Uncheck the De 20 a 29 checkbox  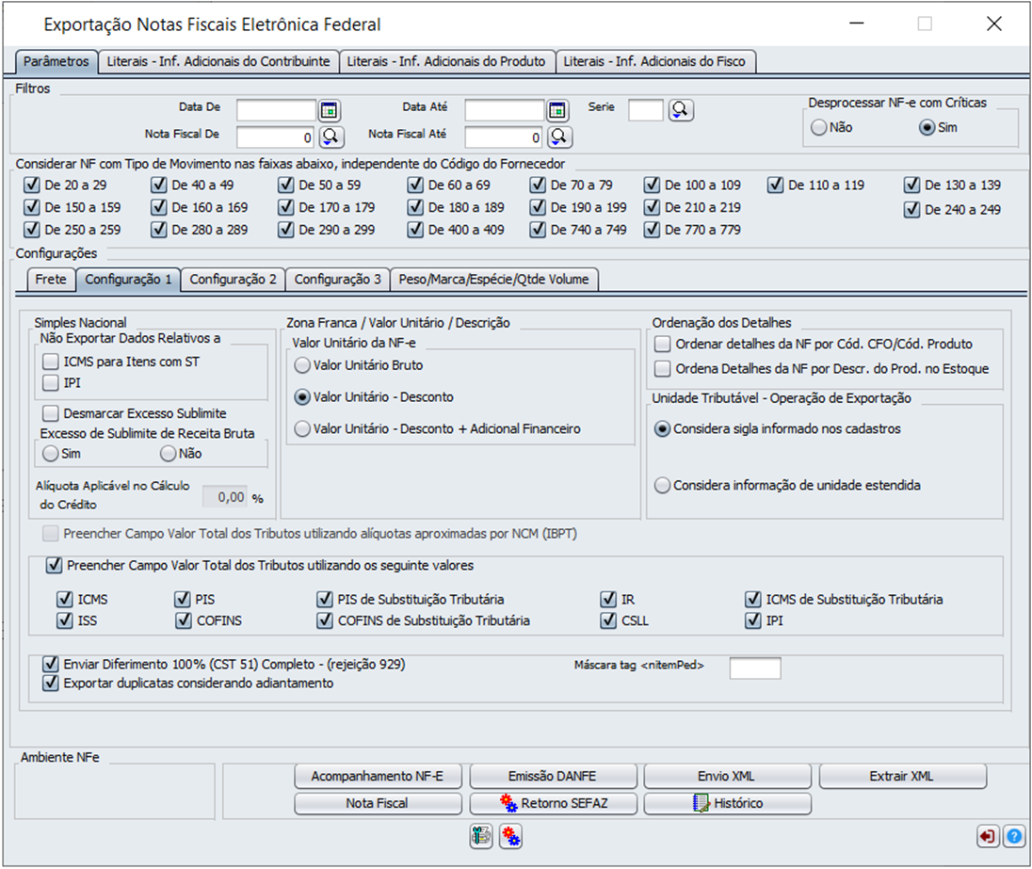click(32, 185)
